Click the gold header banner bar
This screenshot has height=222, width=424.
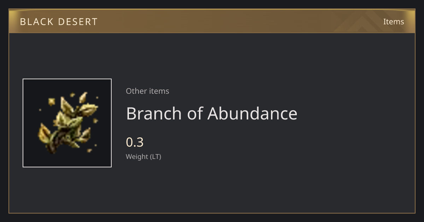[212, 21]
